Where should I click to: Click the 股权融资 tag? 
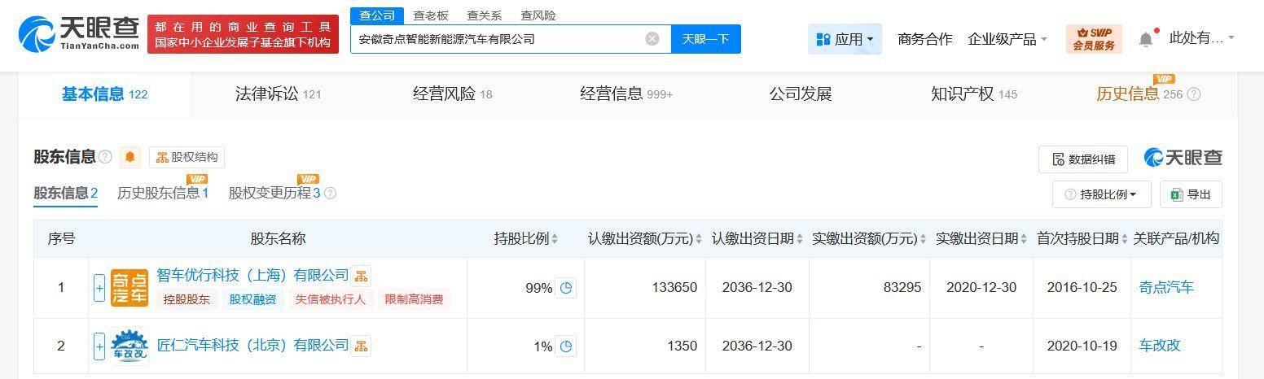click(x=252, y=299)
